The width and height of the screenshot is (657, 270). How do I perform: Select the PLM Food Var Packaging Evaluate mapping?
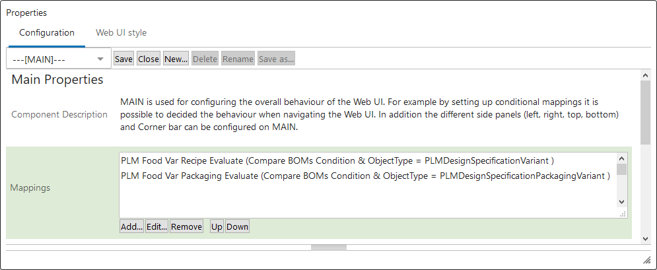tap(365, 176)
